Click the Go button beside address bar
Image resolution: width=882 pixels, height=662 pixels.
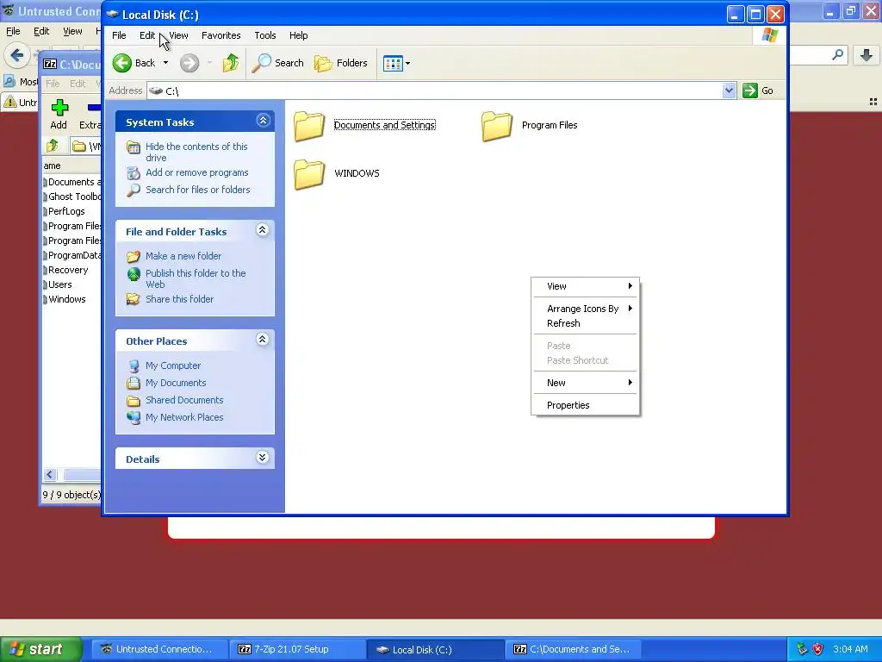pyautogui.click(x=758, y=91)
